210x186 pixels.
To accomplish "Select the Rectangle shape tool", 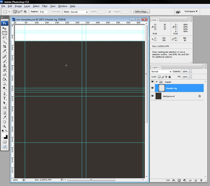I will coord(5,107).
